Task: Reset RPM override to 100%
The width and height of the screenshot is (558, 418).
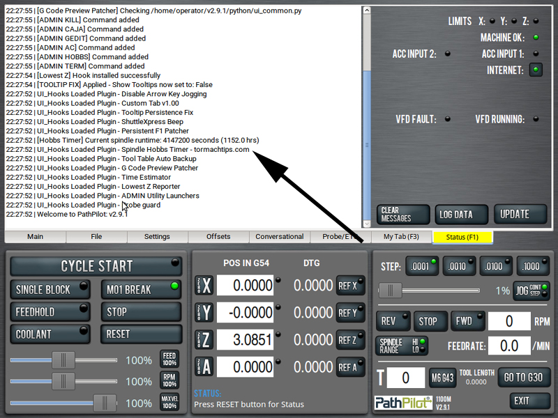Action: 169,381
